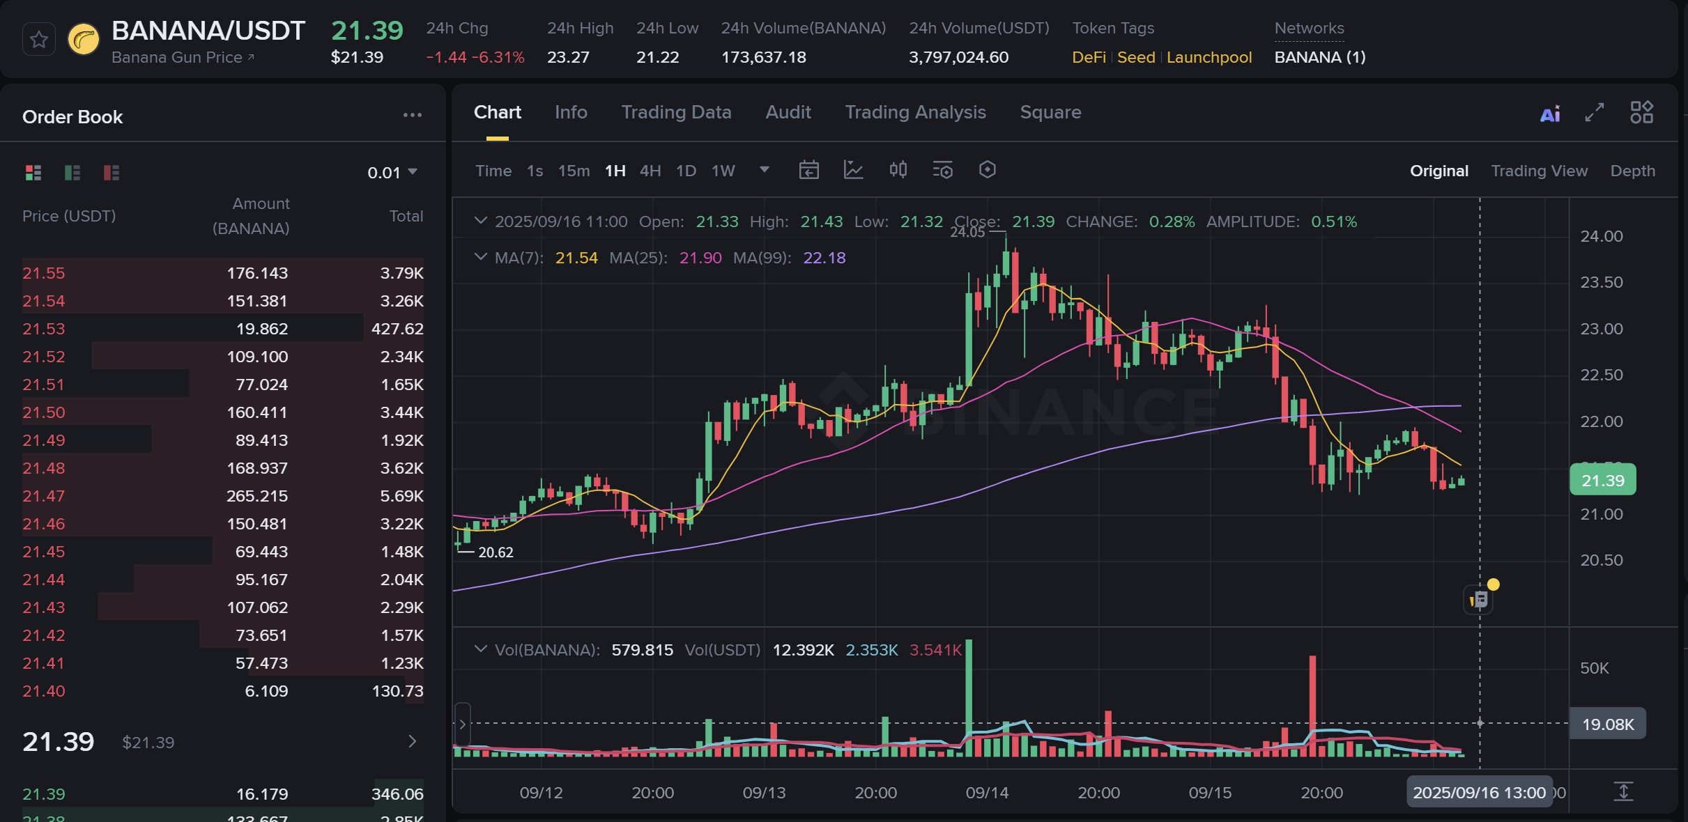1688x822 pixels.
Task: Switch to the Audit tab
Action: pos(788,112)
